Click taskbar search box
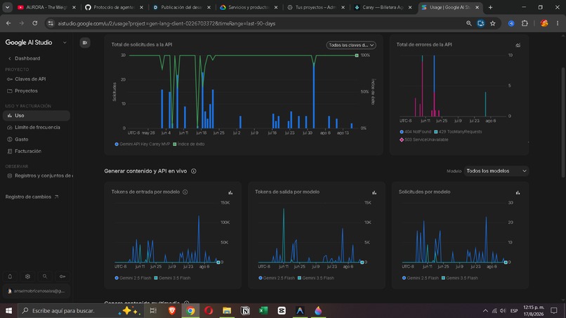The image size is (566, 318). click(81, 310)
